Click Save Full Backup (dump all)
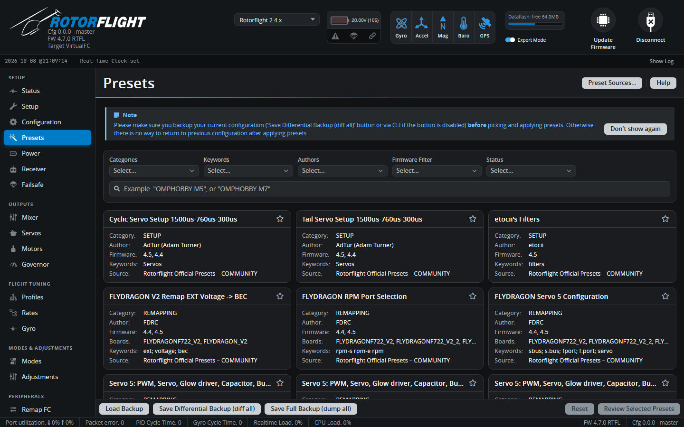 tap(311, 409)
